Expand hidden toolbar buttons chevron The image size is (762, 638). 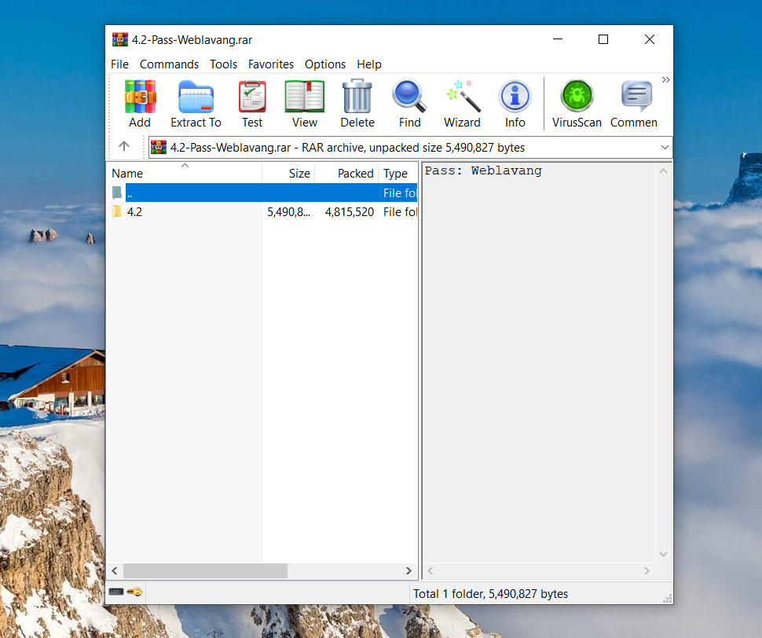[665, 80]
